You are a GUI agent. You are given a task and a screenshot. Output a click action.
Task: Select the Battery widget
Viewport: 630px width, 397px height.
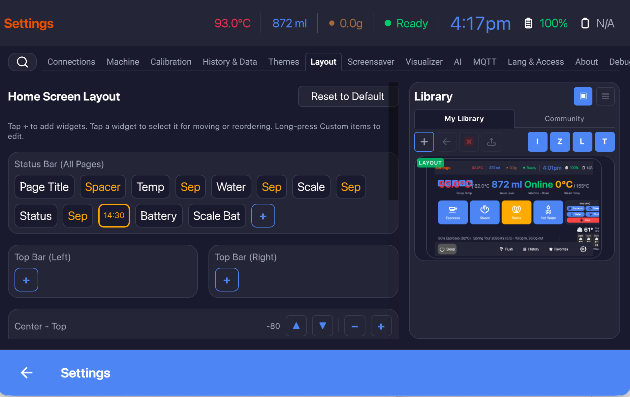159,216
